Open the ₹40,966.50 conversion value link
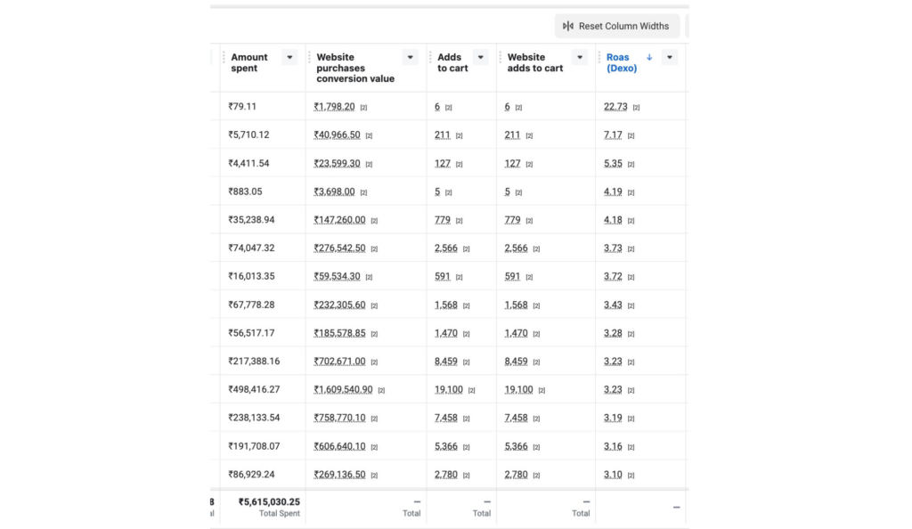The image size is (912, 529). click(x=337, y=135)
